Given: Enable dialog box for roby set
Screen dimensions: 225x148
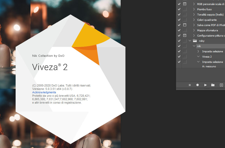Looking at the screenshot, I should tap(185, 41).
